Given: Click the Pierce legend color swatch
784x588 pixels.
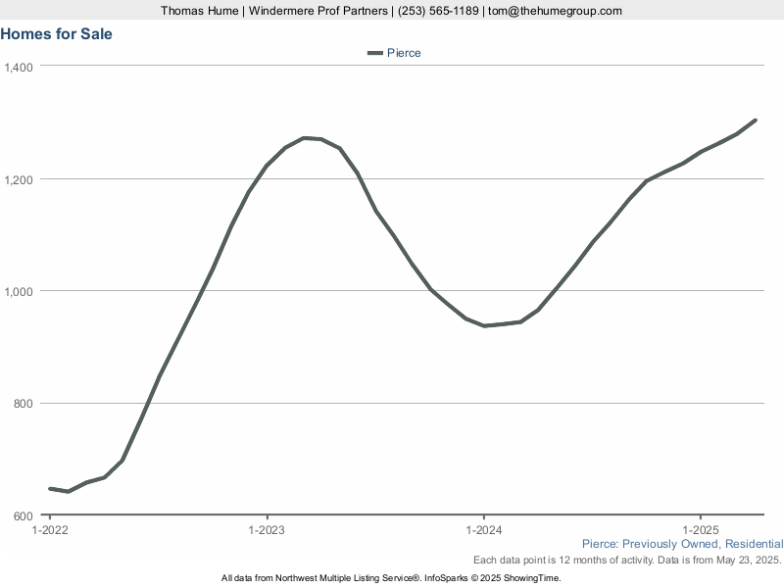Looking at the screenshot, I should pos(375,53).
